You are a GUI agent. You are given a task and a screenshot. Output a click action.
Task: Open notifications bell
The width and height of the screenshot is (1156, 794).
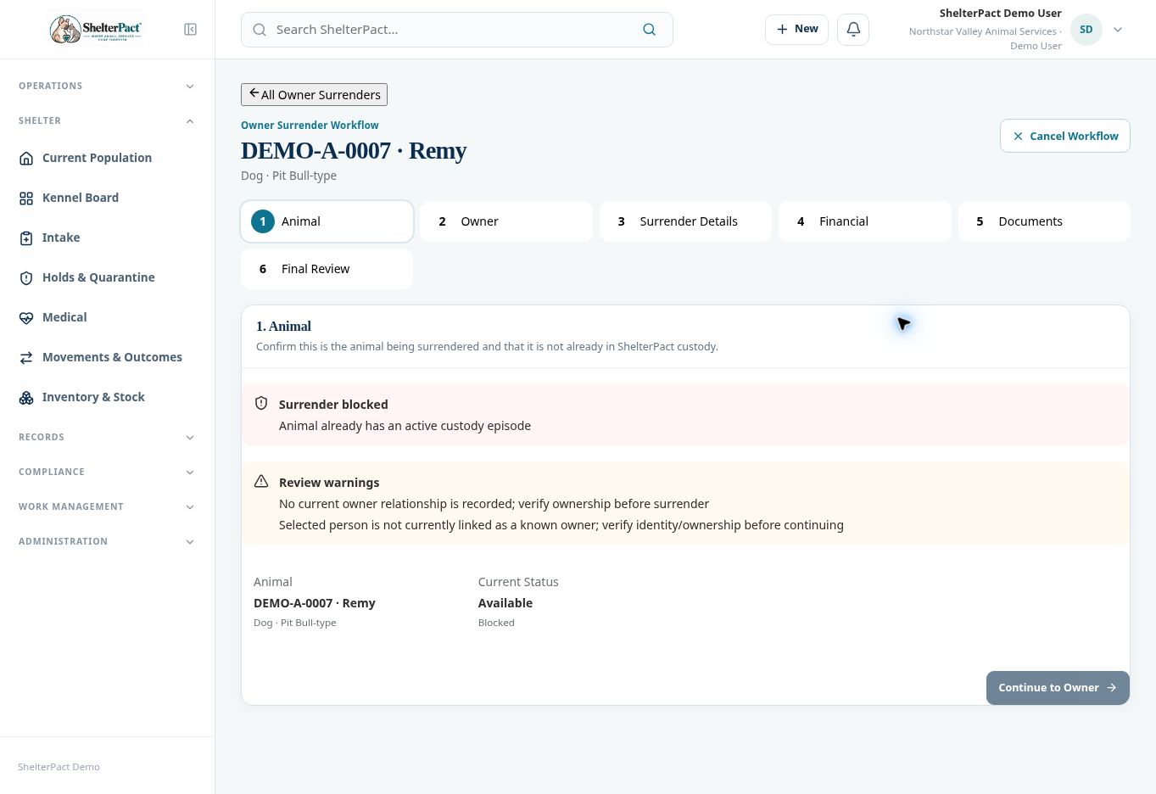pos(853,30)
